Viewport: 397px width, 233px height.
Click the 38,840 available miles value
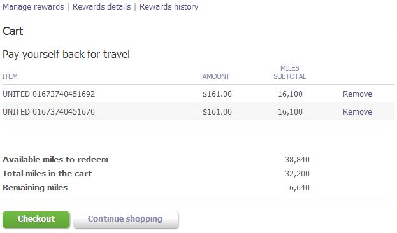[x=297, y=159]
